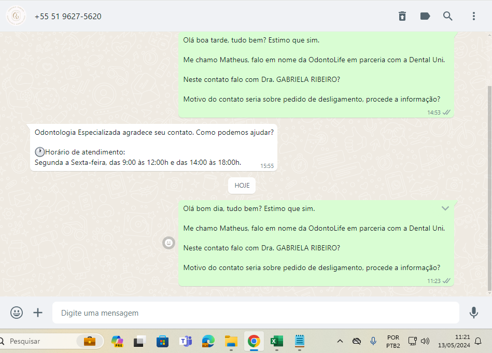This screenshot has height=353, width=492.
Task: Click the OneDrive cloud tray icon
Action: 357,341
